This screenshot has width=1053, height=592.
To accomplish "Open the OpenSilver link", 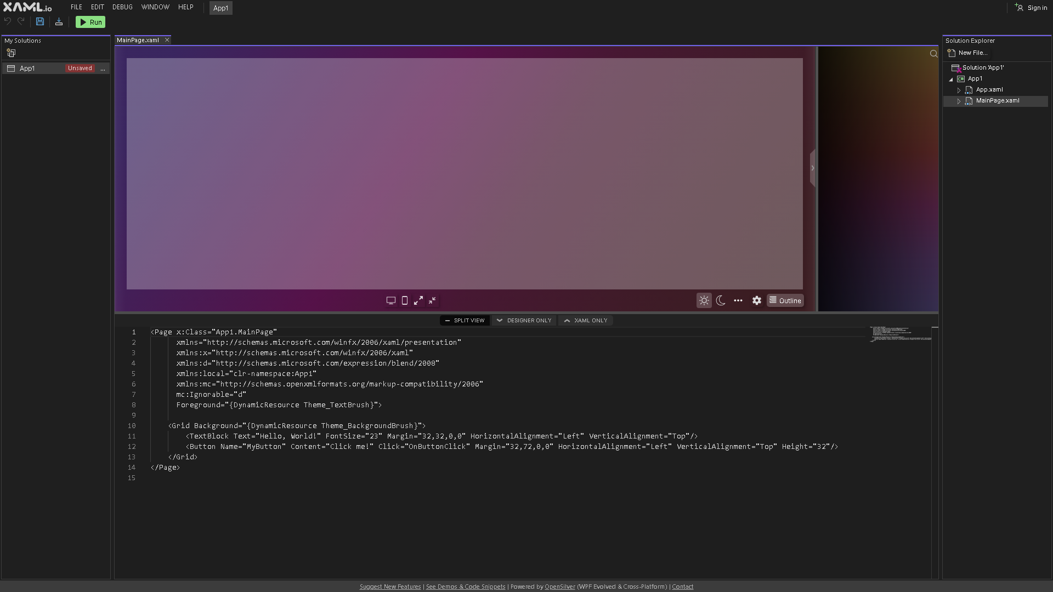I will pos(560,587).
